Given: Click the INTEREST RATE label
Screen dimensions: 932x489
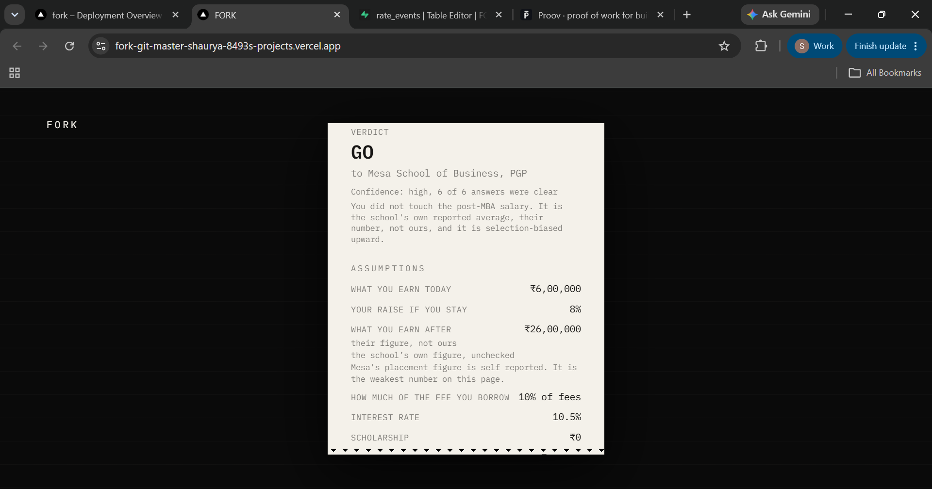Looking at the screenshot, I should pyautogui.click(x=385, y=418).
